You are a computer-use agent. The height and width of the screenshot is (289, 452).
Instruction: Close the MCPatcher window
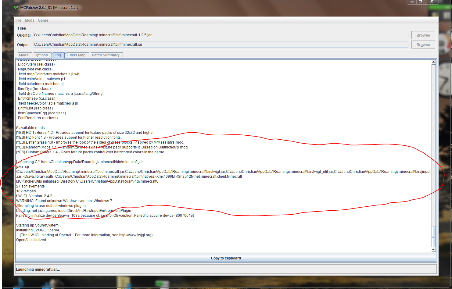pos(432,2)
